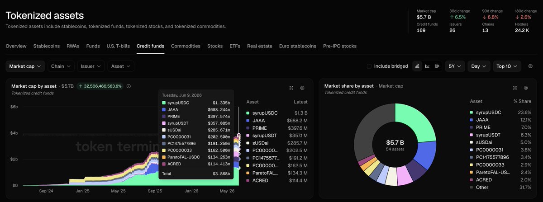Click Other 31.7% in market share legend
The height and width of the screenshot is (202, 543).
coord(500,187)
